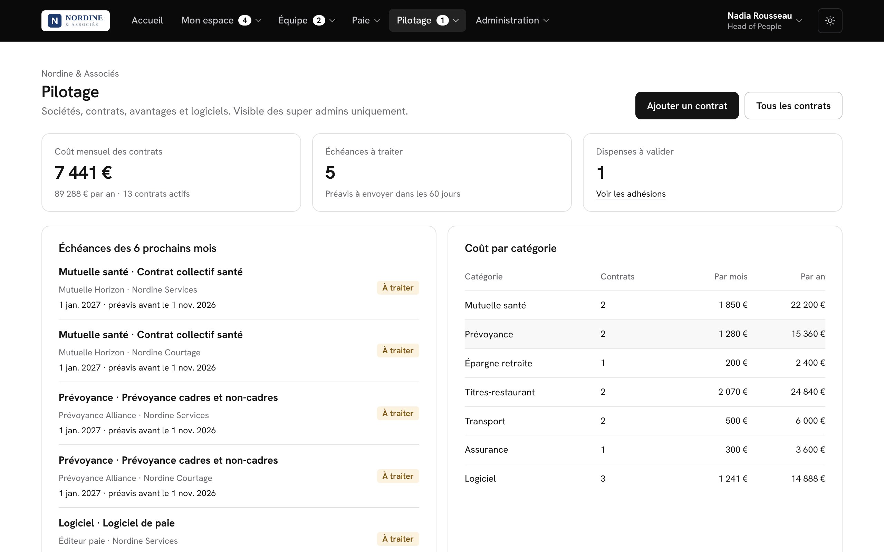Click the Nordine & Associés breadcrumb
Viewport: 884px width, 552px height.
pyautogui.click(x=80, y=73)
